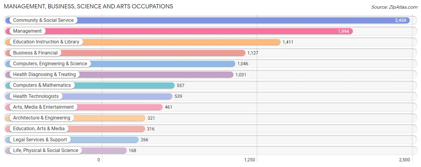Click the Computers & Mathematics label
Image resolution: width=421 pixels, height=167 pixels.
click(x=42, y=85)
